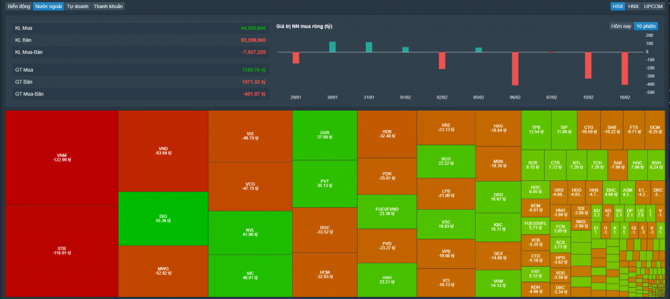This screenshot has width=670, height=299.
Task: Click the VNM treemap tile
Action: (x=62, y=158)
